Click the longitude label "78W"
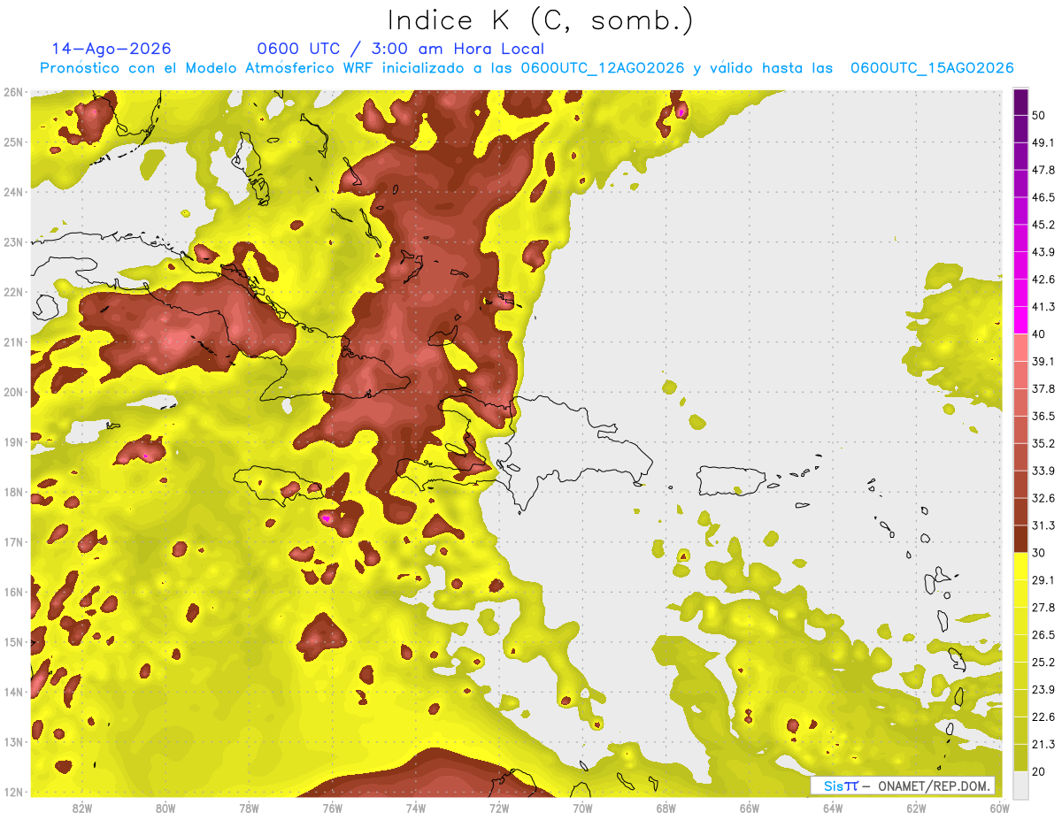 pyautogui.click(x=249, y=808)
